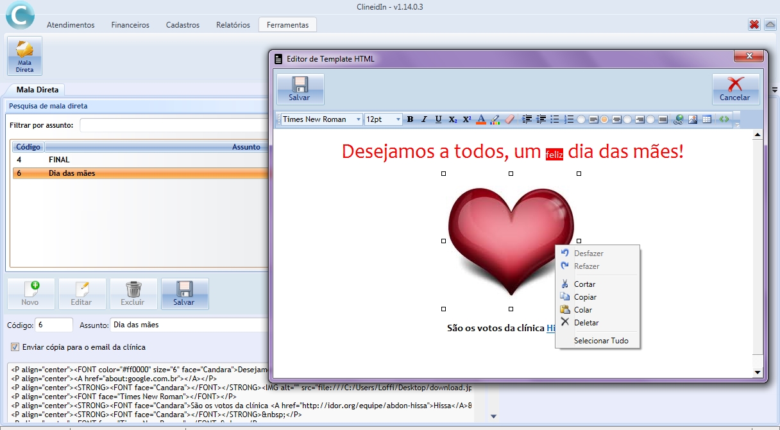780x430 pixels.
Task: Apply superscript formatting
Action: point(466,119)
